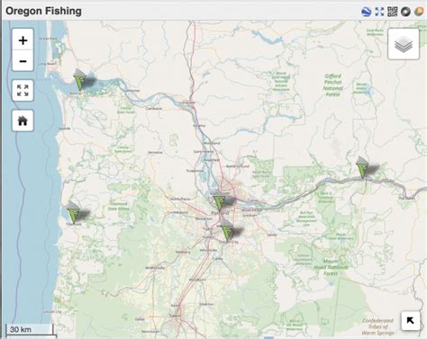This screenshot has width=427, height=339.
Task: Toggle the map's fullscreen arrows control
Action: pos(23,91)
